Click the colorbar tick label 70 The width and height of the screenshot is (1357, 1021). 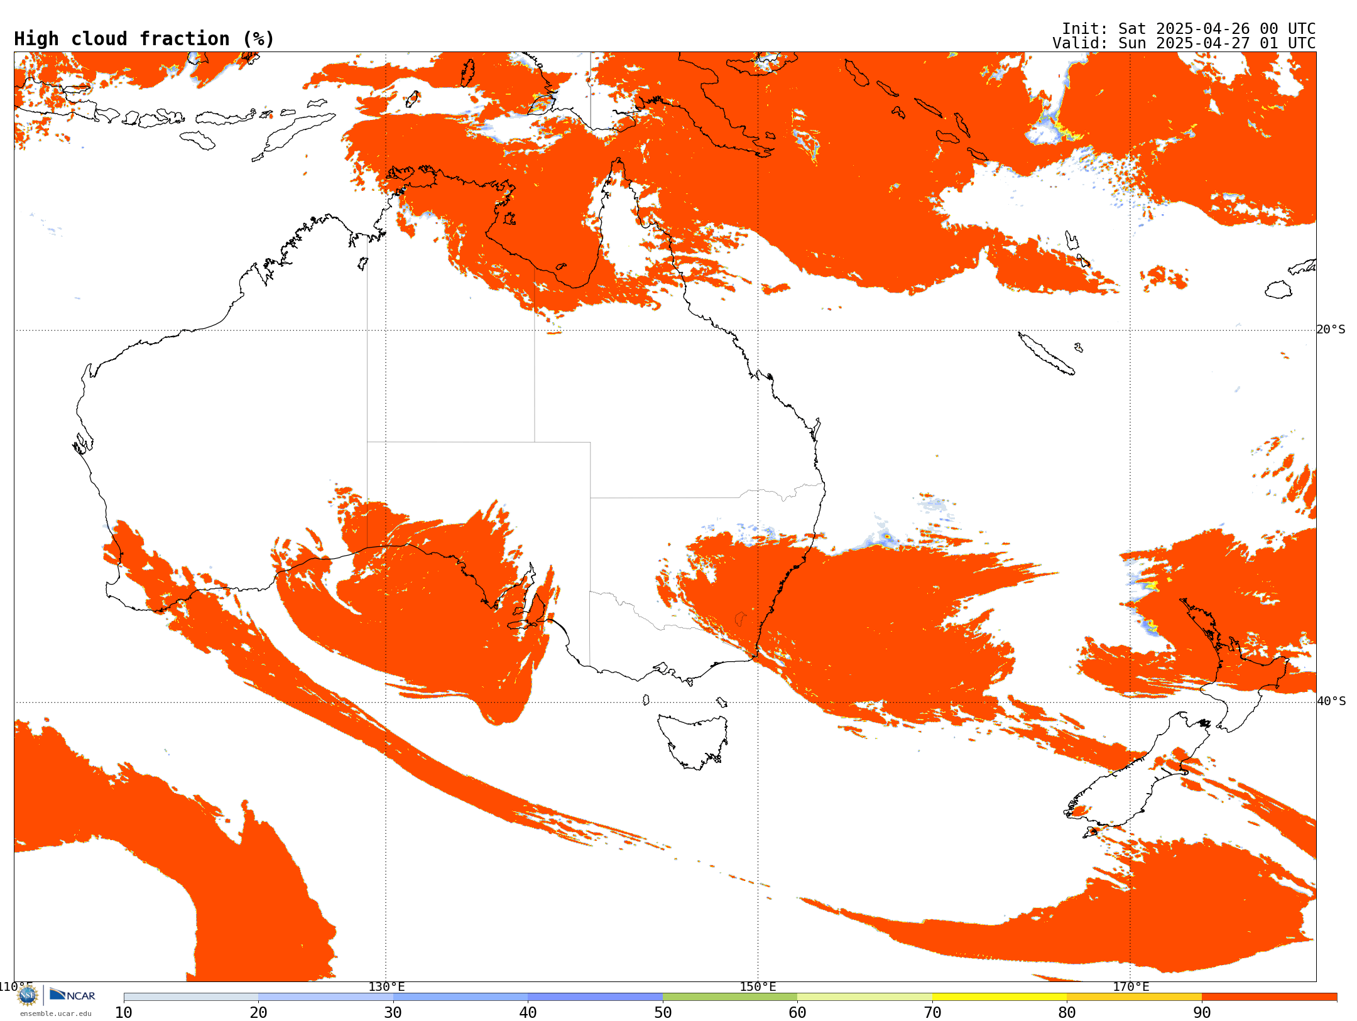[x=932, y=1013]
